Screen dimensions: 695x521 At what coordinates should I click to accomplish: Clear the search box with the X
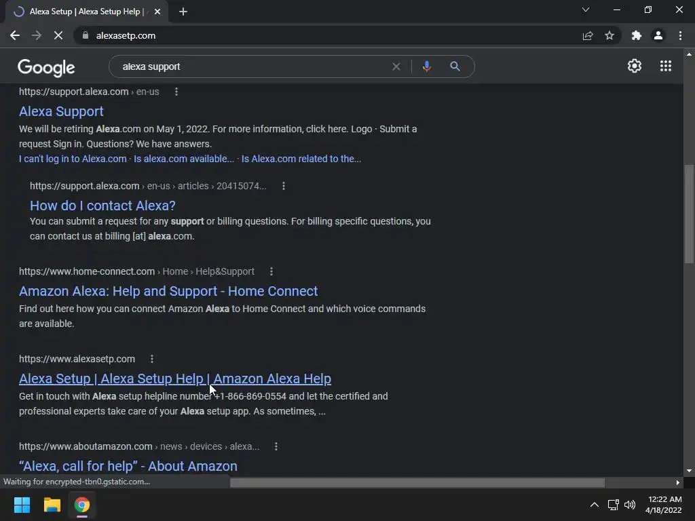pos(396,66)
